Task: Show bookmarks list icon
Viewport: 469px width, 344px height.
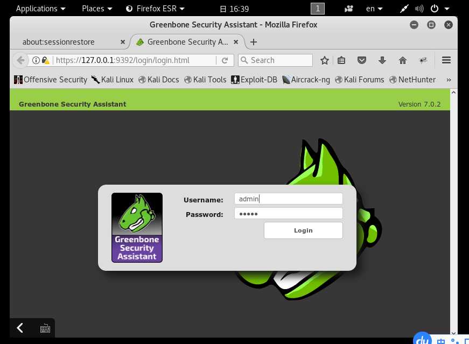Action: (341, 60)
